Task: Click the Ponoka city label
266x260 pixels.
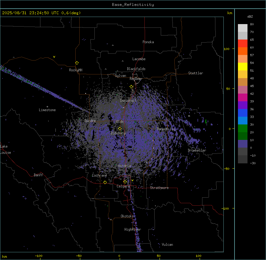Action: [x=148, y=42]
